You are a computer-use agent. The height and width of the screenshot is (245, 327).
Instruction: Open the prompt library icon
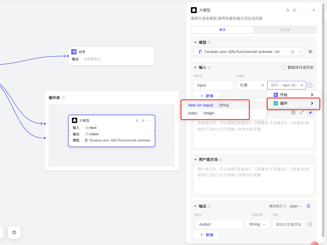pyautogui.click(x=293, y=113)
